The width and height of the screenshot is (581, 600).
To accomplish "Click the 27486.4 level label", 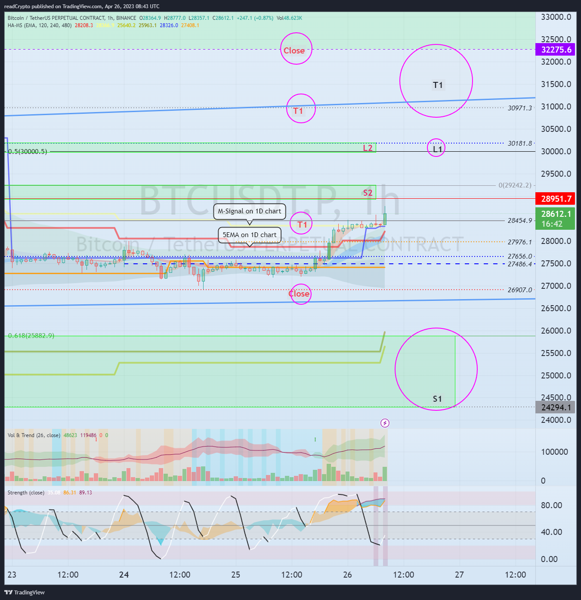I will (x=520, y=264).
